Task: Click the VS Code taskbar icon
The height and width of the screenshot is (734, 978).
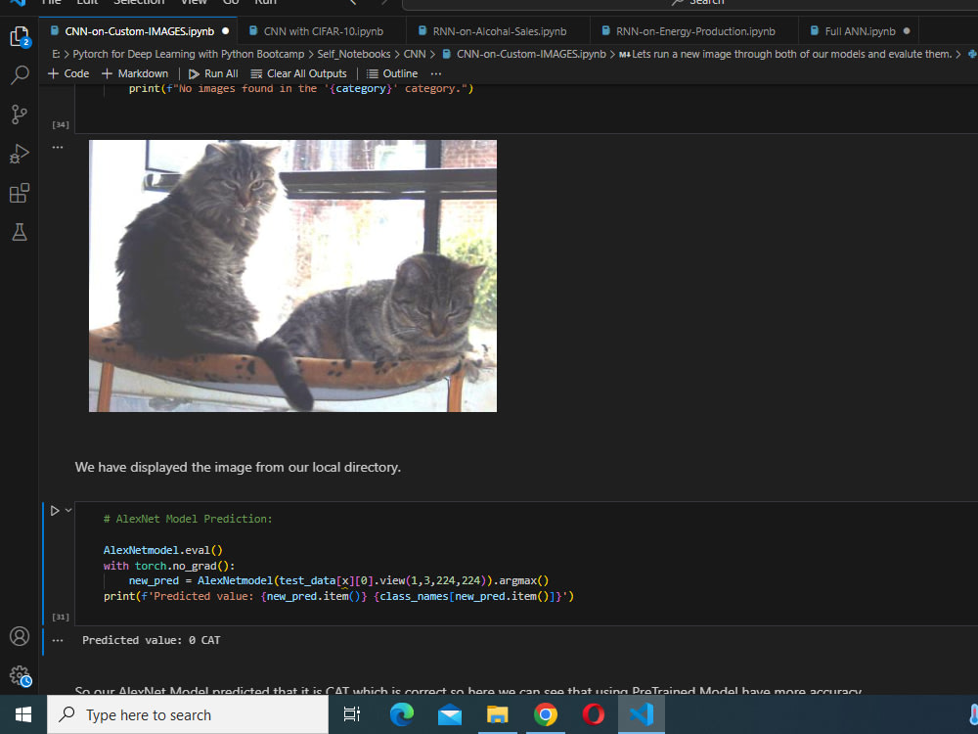Action: [642, 714]
